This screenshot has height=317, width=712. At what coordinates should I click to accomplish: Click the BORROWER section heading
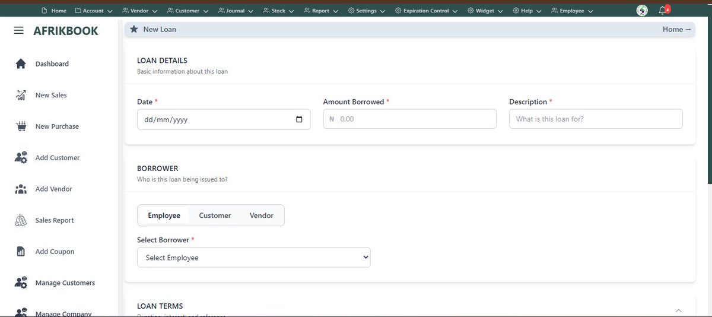point(158,169)
